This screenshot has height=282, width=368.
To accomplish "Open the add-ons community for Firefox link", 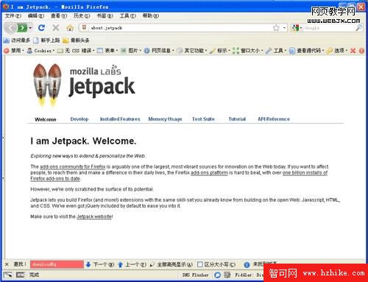I will (x=73, y=166).
